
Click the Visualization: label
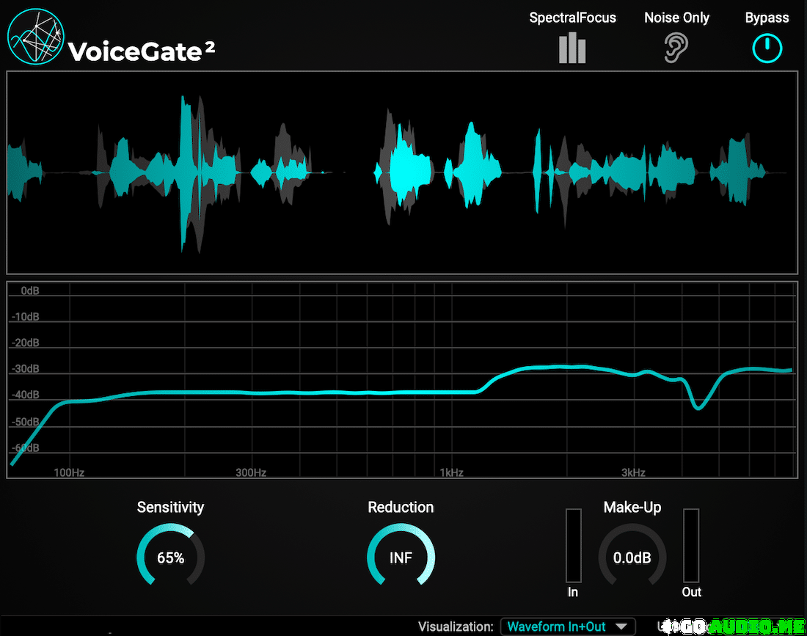coord(456,626)
